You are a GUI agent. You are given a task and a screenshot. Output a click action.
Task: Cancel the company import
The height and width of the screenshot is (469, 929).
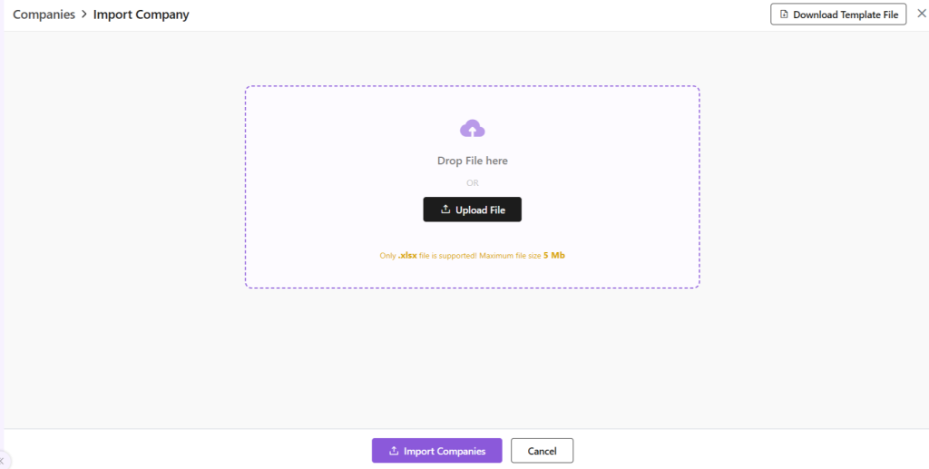(542, 451)
